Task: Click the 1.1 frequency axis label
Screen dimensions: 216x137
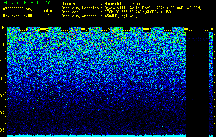Action: pos(3,45)
